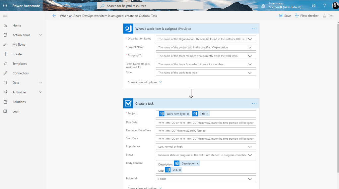The image size is (339, 189).
Task: Open ellipsis menu on work item trigger
Action: 254,29
